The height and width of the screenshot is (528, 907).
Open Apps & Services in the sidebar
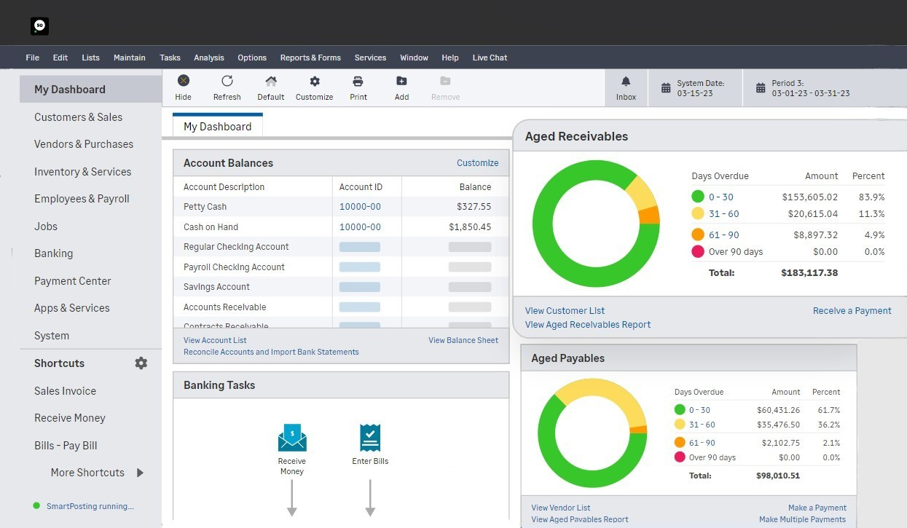pos(72,308)
